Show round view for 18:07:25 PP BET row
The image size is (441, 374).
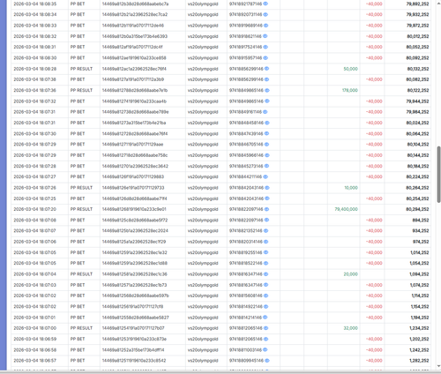267,198
